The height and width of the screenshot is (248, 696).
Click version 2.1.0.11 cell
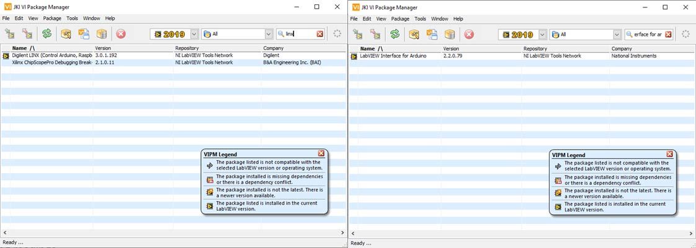tap(104, 63)
